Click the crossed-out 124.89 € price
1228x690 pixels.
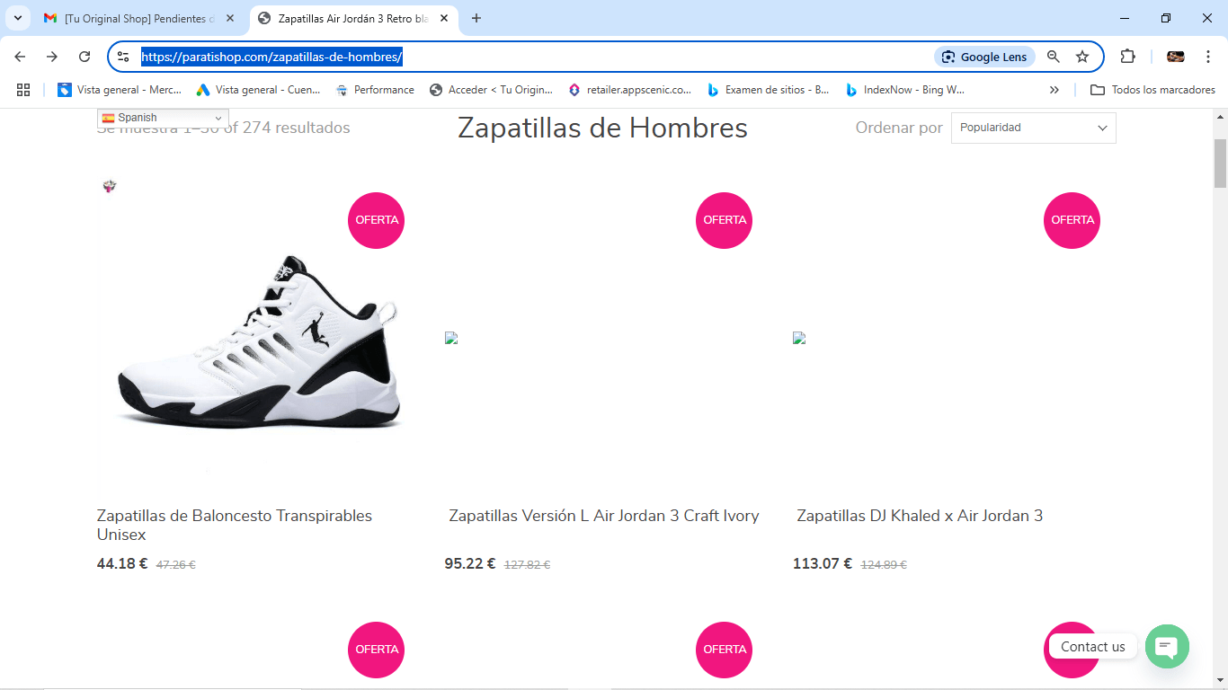point(884,565)
